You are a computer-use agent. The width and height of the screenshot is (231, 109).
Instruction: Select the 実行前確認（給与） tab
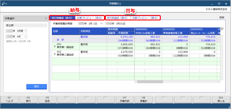62,18
